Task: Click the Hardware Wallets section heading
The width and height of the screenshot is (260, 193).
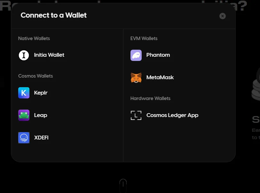Action: pos(150,98)
